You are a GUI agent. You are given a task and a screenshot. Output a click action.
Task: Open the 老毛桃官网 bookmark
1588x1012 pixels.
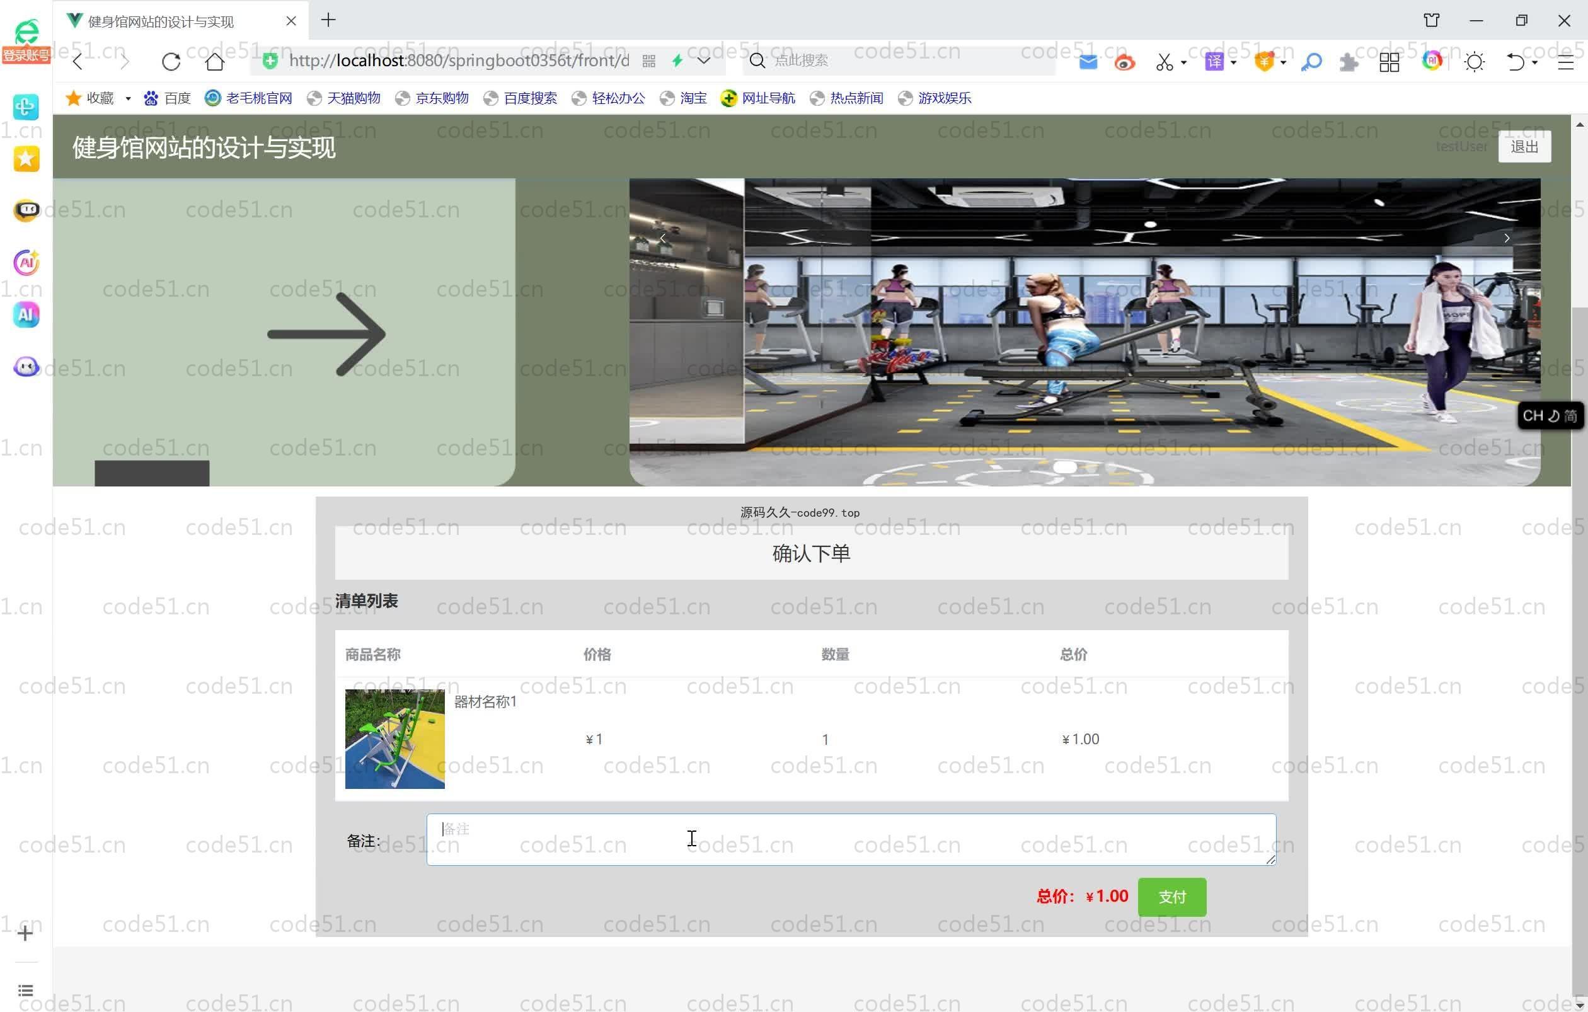249,98
